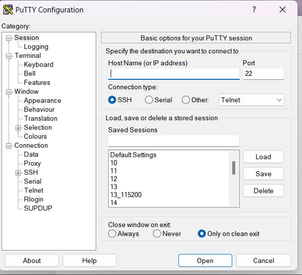302x275 pixels.
Task: Click the Host Name input field
Action: [x=173, y=74]
